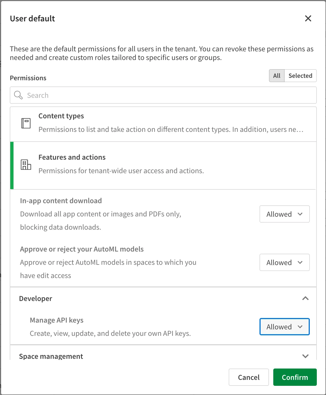The height and width of the screenshot is (395, 326).
Task: Click the green selection bar beside Features and actions
Action: 12,165
